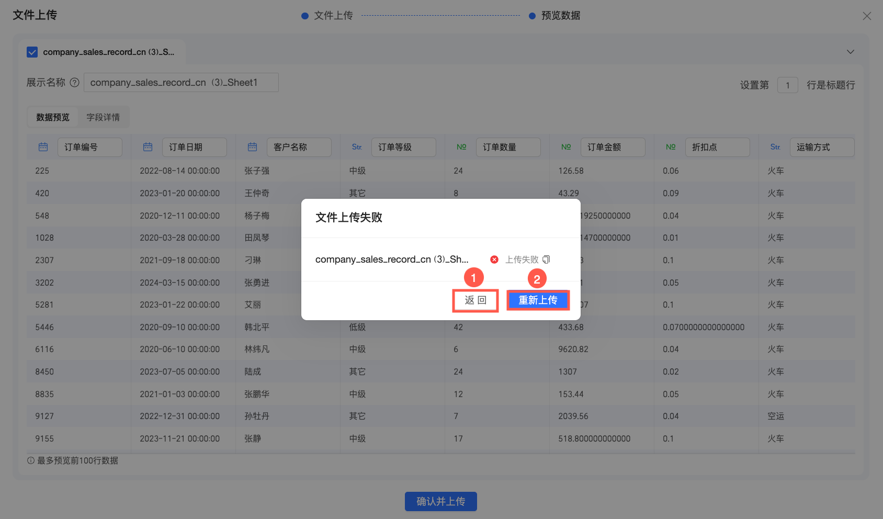Click customer name 王仲奇

click(x=257, y=194)
